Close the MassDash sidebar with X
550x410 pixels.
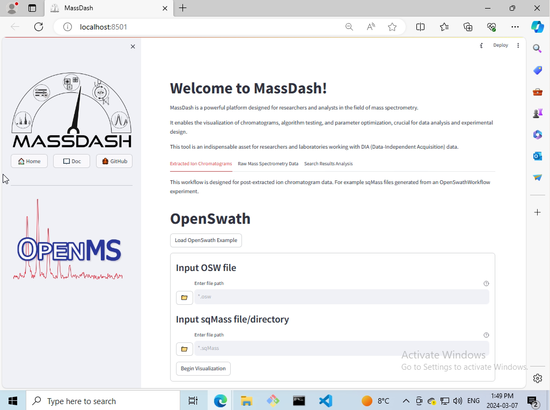pyautogui.click(x=133, y=46)
